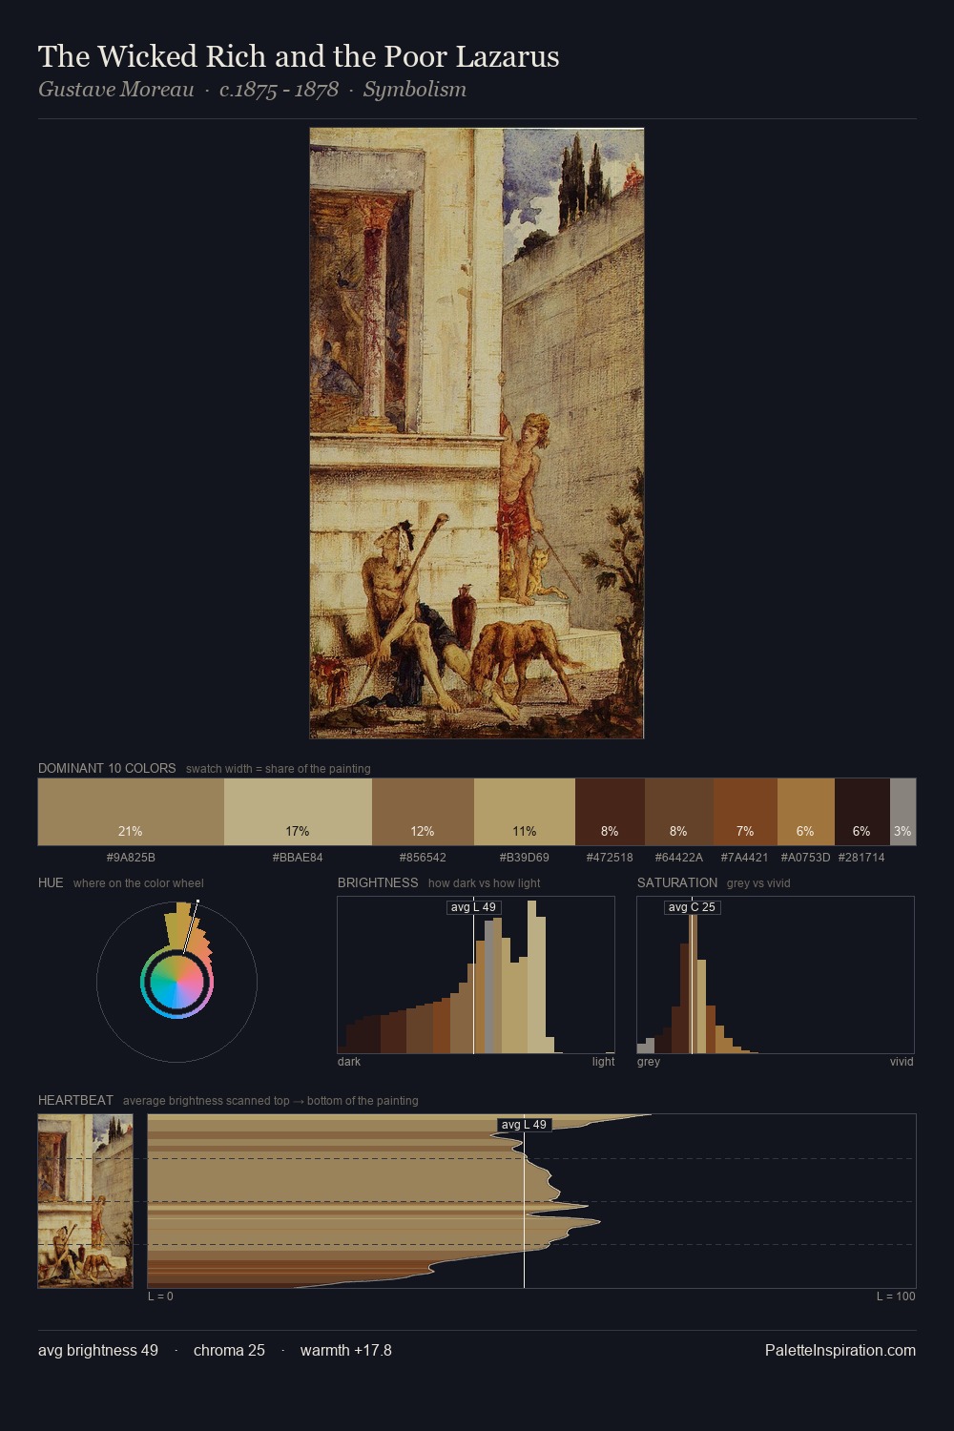Screen dimensions: 954x1431
Task: Click the 'light' axis label under Brightness
Action: pos(603,1062)
